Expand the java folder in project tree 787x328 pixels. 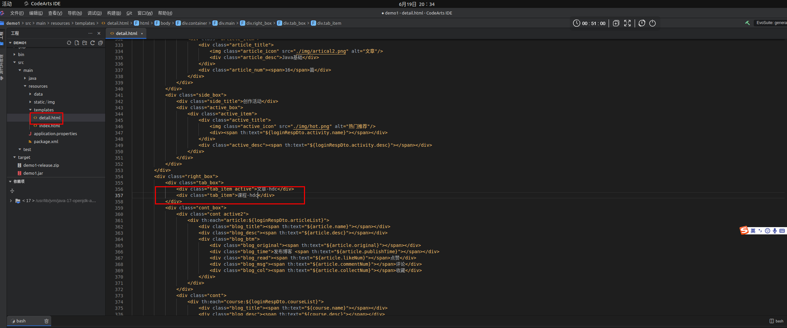pyautogui.click(x=25, y=78)
